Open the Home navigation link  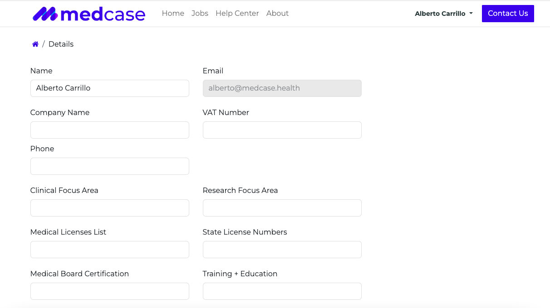[173, 14]
